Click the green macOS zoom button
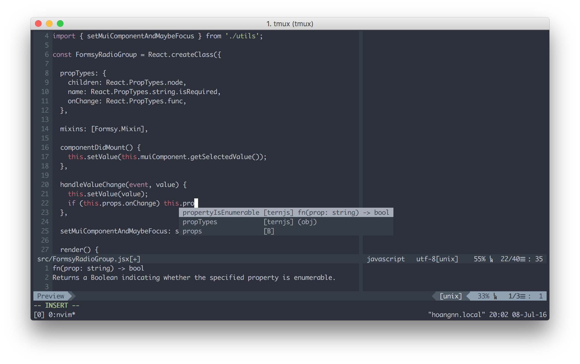Screen dimensions: 580x364 [60, 24]
